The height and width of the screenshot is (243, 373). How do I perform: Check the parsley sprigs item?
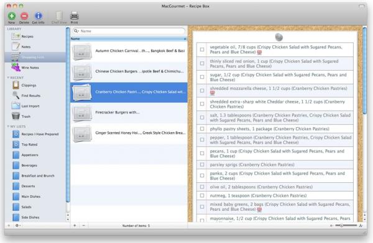202,164
